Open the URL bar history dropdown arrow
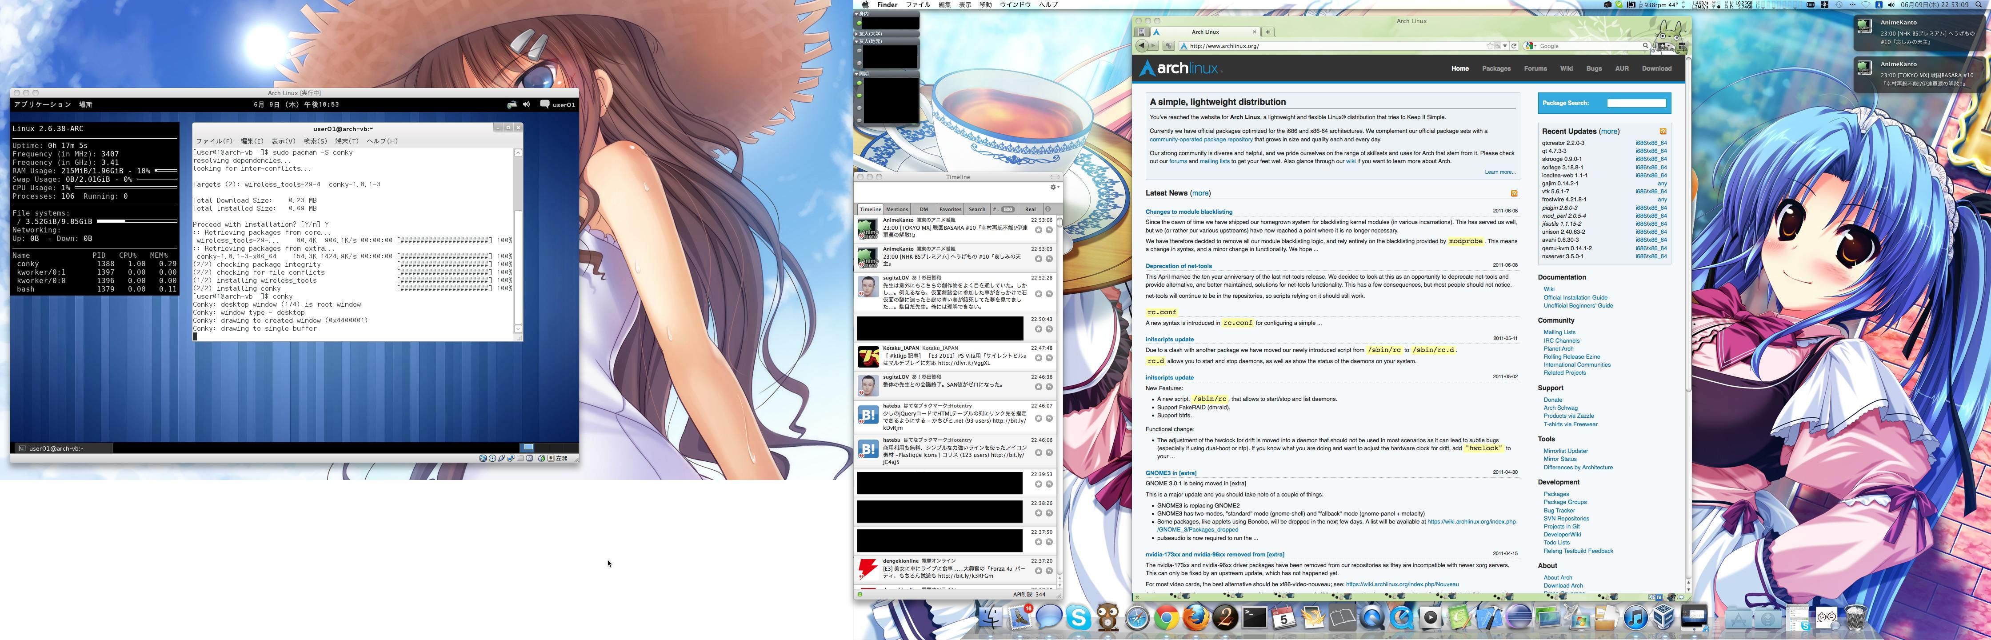 1505,46
